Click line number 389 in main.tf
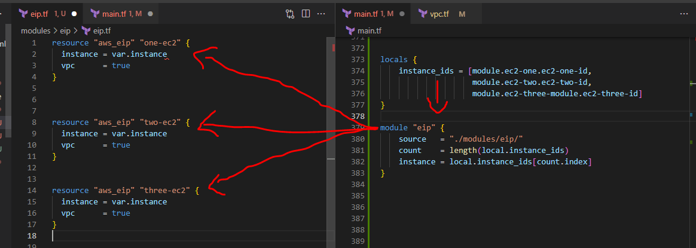The width and height of the screenshot is (696, 248). (358, 241)
